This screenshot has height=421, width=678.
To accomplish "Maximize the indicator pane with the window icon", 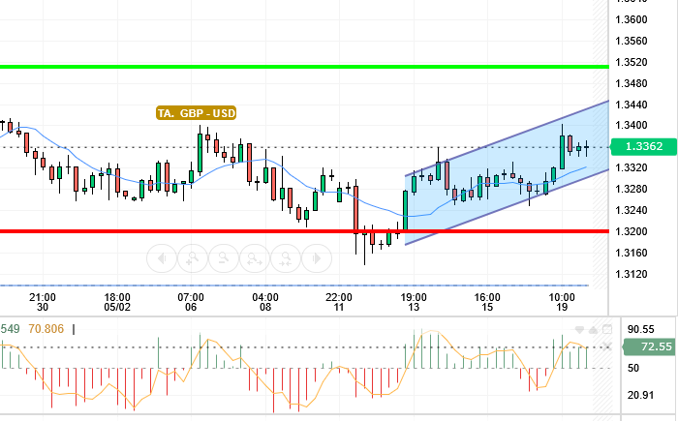I will 607,329.
